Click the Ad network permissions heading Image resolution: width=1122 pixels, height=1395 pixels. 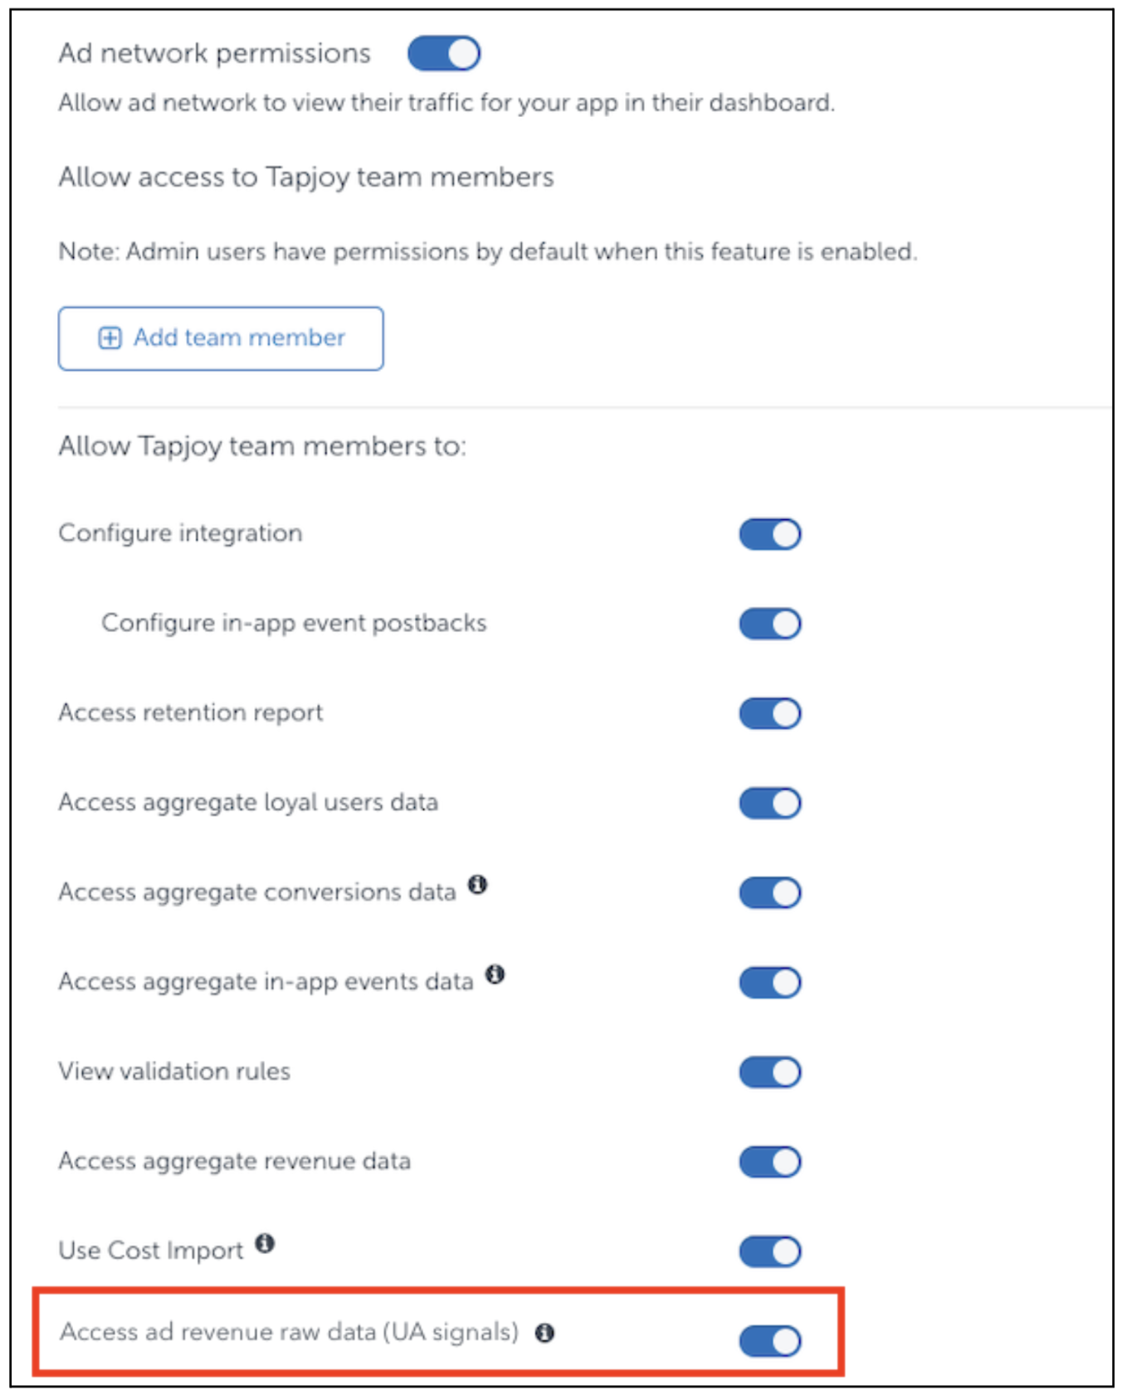[x=214, y=53]
